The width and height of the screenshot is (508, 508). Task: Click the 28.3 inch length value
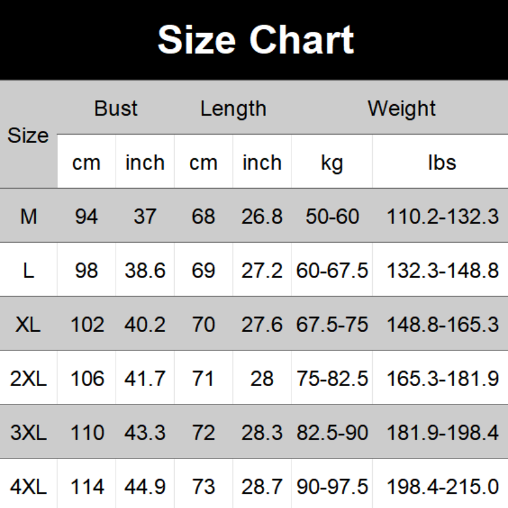pyautogui.click(x=262, y=434)
